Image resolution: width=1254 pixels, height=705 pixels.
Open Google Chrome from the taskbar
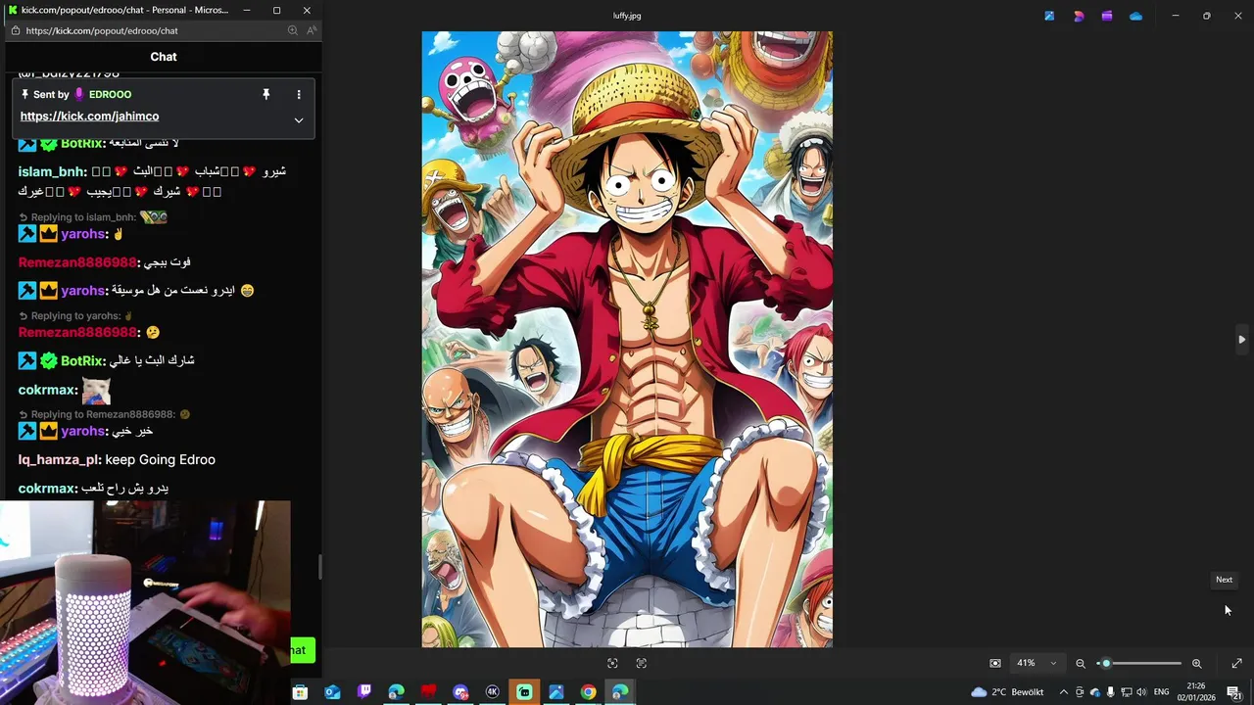588,692
